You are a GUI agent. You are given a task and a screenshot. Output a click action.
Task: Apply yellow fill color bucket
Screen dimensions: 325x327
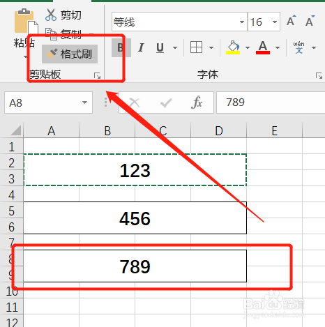pos(233,47)
